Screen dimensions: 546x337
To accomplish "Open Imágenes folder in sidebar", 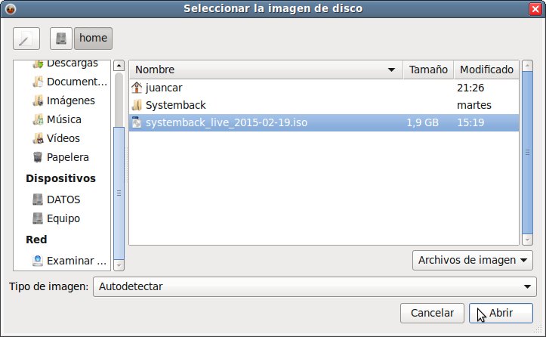I will 69,100.
